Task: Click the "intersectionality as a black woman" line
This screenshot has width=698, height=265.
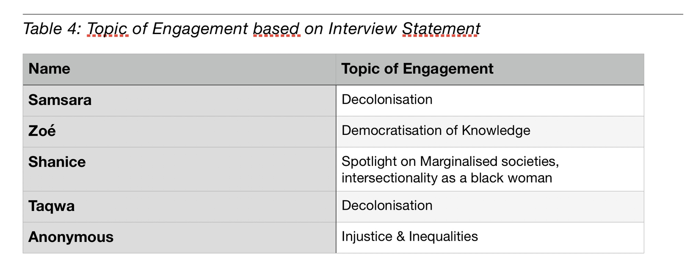Action: (446, 178)
